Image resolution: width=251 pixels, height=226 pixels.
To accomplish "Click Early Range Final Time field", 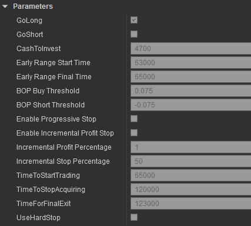I will pyautogui.click(x=191, y=77).
